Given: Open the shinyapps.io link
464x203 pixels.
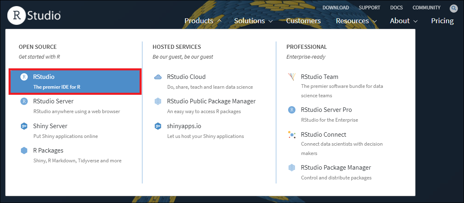Looking at the screenshot, I should pyautogui.click(x=184, y=126).
